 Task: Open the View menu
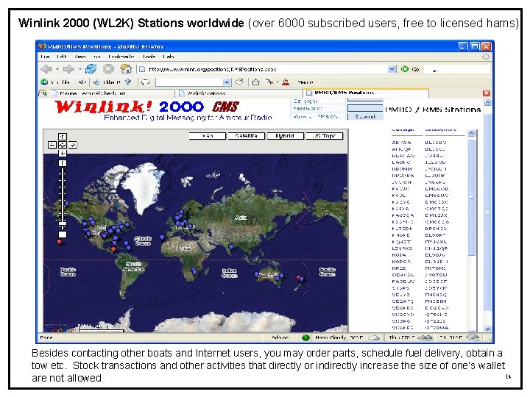tap(79, 57)
